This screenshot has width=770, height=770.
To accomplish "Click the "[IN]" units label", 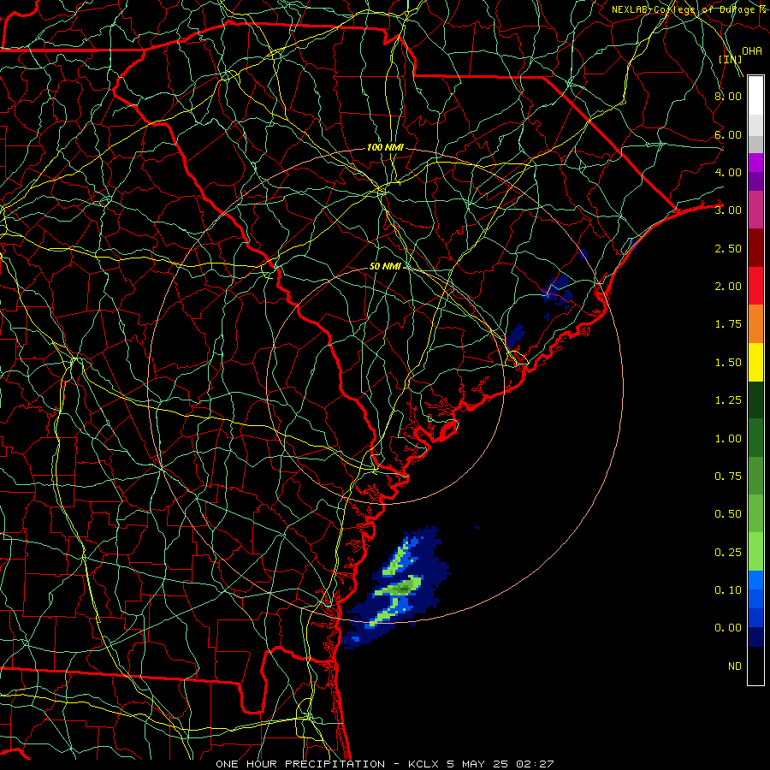I will (730, 59).
